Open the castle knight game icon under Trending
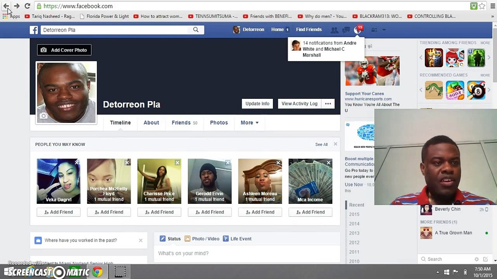The width and height of the screenshot is (497, 279). coord(434,58)
